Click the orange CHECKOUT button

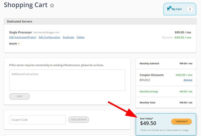(181, 122)
